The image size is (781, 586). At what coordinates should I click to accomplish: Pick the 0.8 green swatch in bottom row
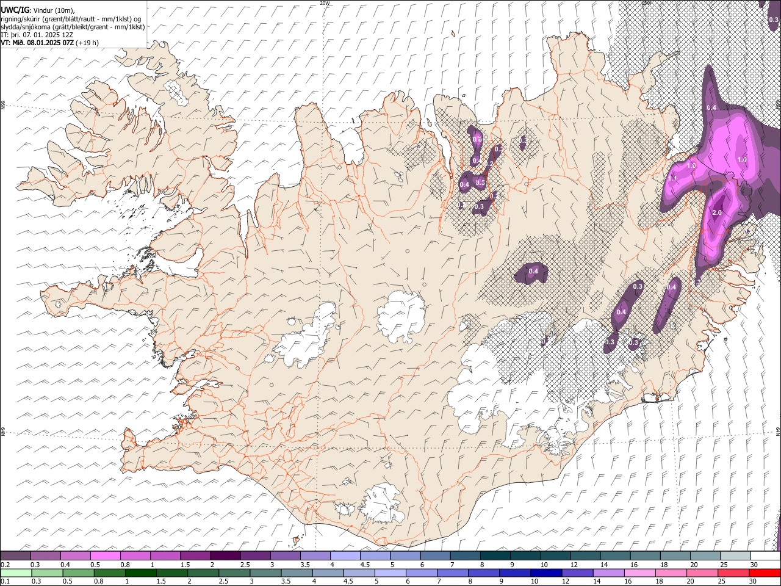click(109, 573)
